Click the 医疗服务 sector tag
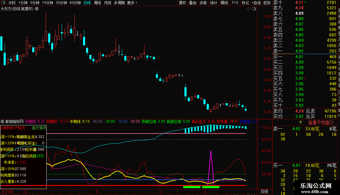 coord(39,128)
